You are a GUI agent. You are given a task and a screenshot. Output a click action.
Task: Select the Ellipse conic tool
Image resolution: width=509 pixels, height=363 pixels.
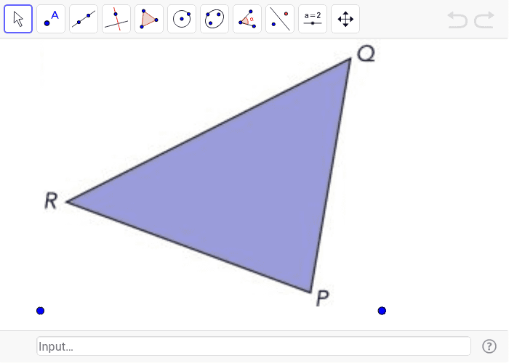pos(215,19)
